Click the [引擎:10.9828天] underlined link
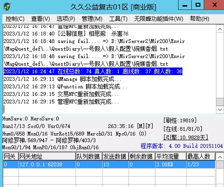 186,137
